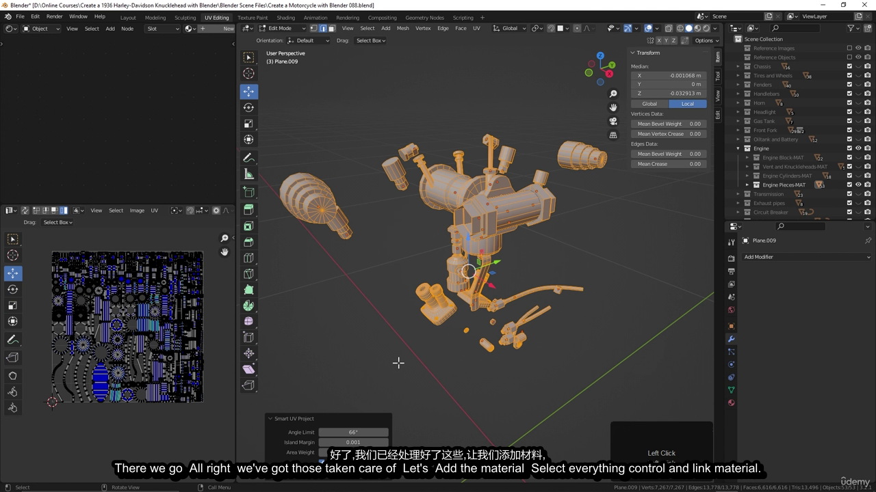Open the Modifier properties wrench tab
The width and height of the screenshot is (876, 492).
click(731, 339)
